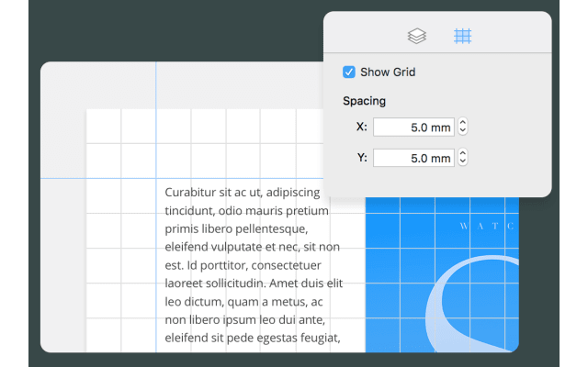
Task: Click the 'eleifend sit pede egestas feugiat' line
Action: tap(253, 338)
